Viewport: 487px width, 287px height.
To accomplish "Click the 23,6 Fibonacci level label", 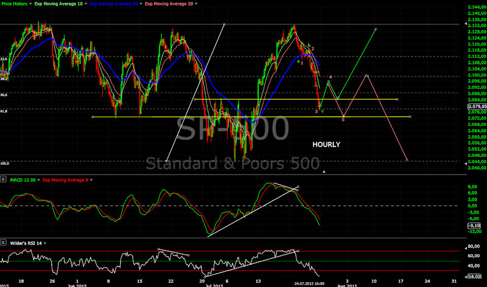I will coord(4,59).
